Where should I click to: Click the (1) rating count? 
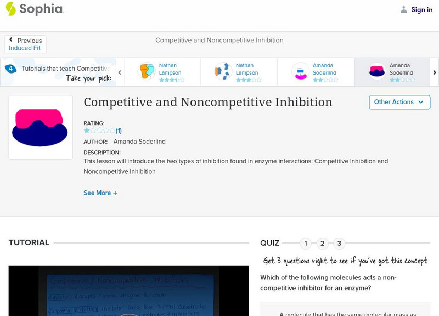[x=119, y=131]
